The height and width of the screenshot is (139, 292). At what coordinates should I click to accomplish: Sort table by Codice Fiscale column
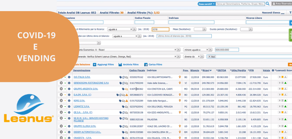[137, 71]
